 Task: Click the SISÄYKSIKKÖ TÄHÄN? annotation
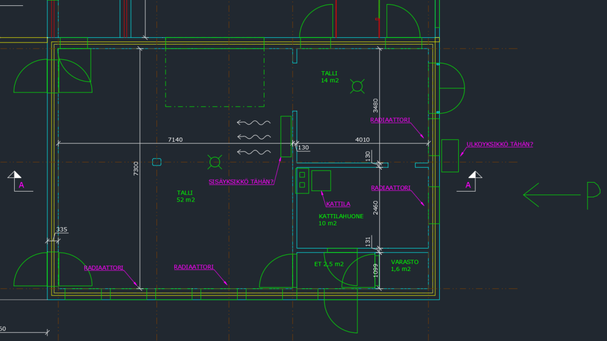tap(241, 181)
